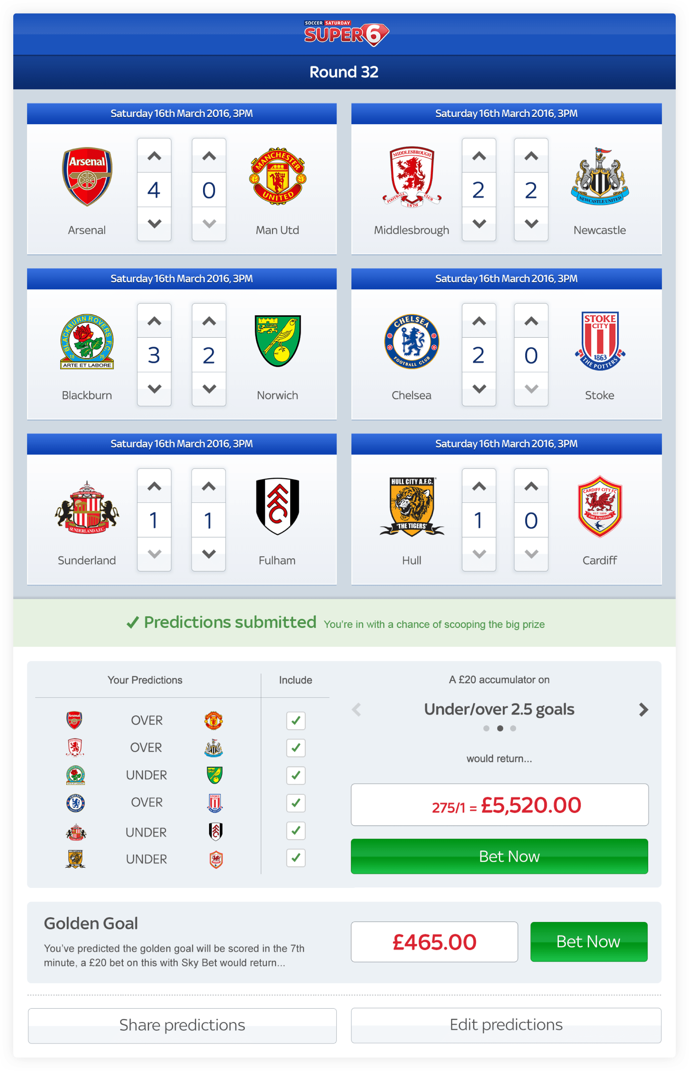Select the third carousel dot indicator
Screen dimensions: 689x1071
point(514,728)
